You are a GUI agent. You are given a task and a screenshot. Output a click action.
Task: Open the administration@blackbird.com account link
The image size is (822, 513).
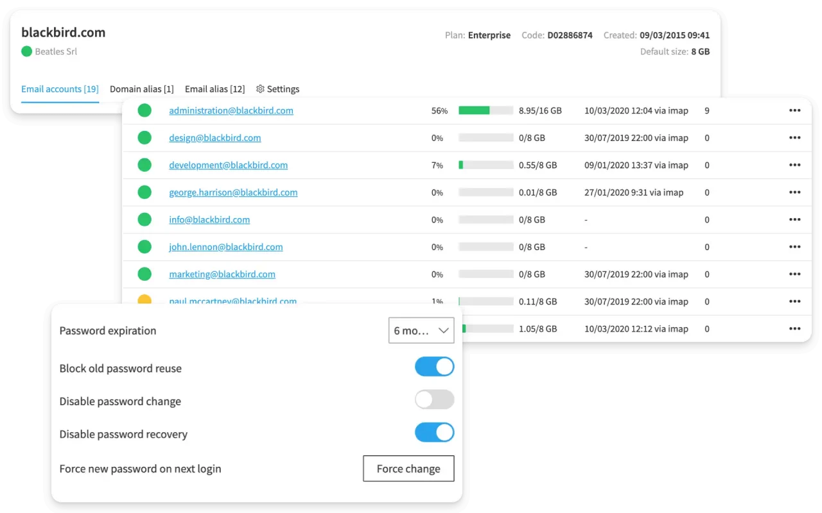pos(231,110)
